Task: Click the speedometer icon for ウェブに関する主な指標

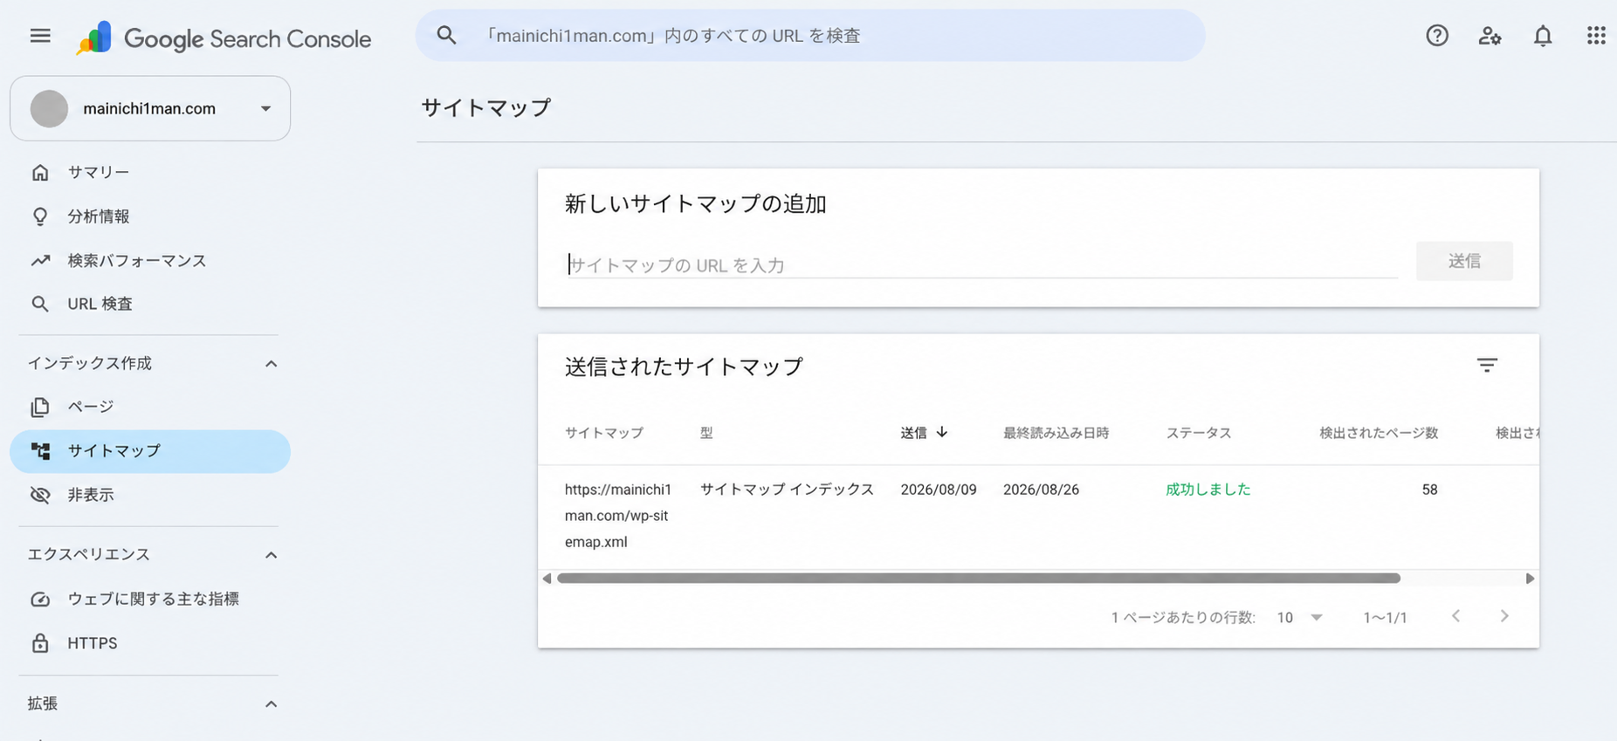Action: tap(40, 599)
